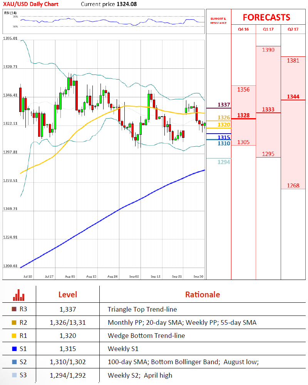Click the Wedge Bottom Trend-line rationale
Viewport: 308px width, 385px height.
pos(146,336)
